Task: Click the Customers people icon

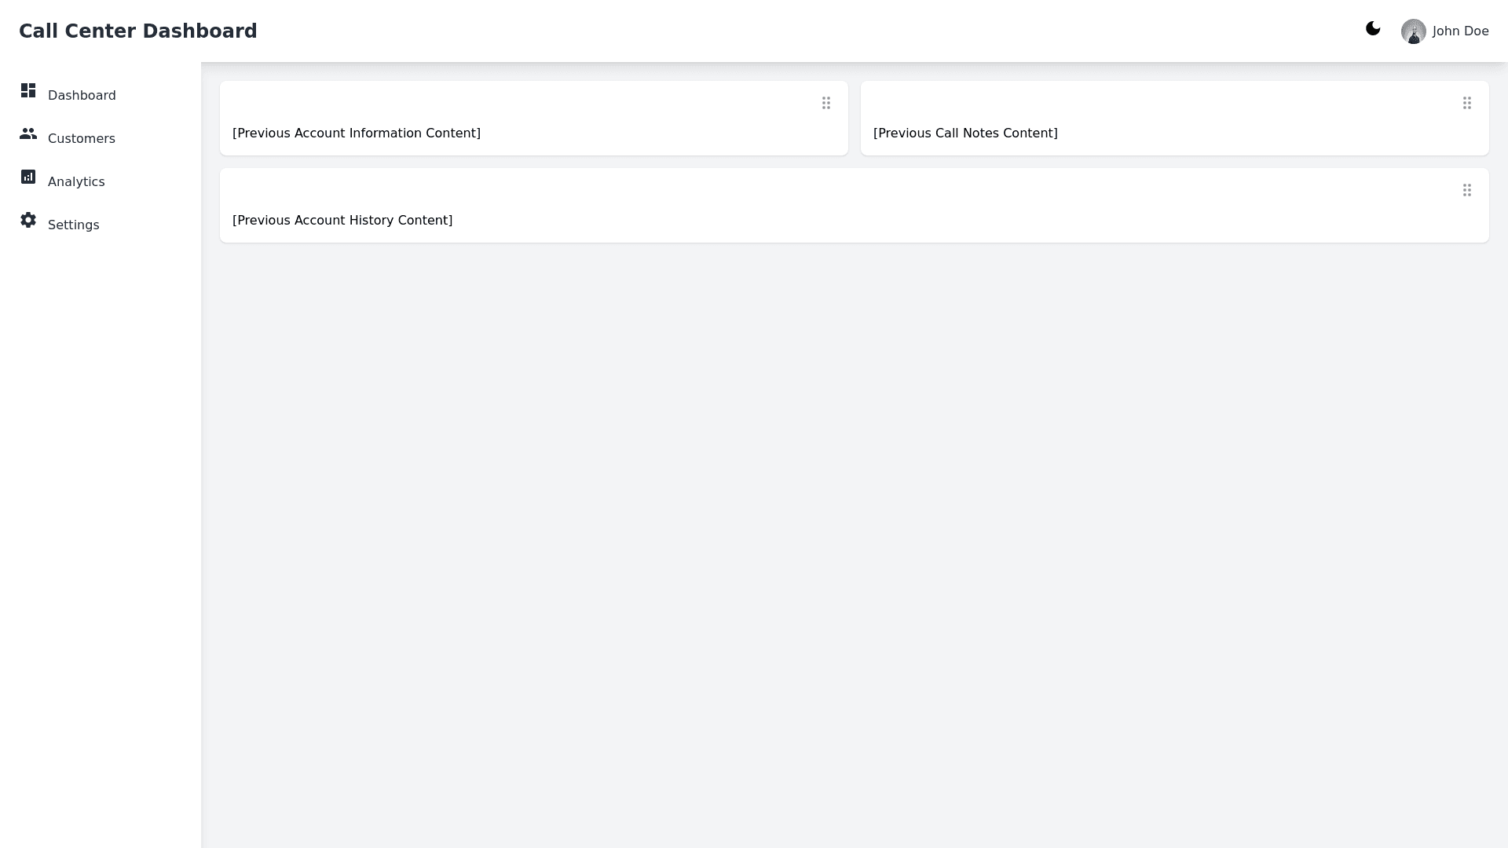Action: pos(28,134)
